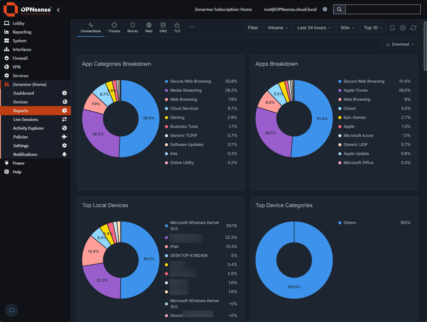Switch to the Connections tab
The image size is (427, 322).
[x=91, y=27]
